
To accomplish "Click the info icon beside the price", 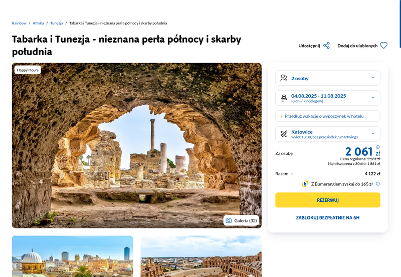I will 378,147.
